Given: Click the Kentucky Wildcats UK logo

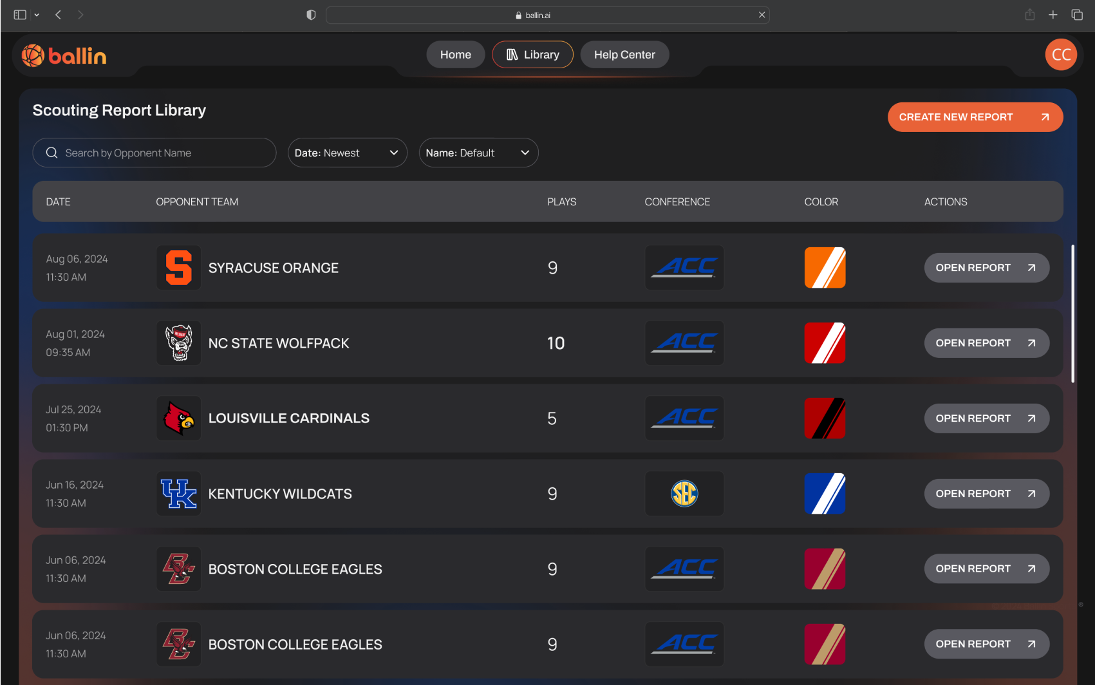Looking at the screenshot, I should point(179,494).
